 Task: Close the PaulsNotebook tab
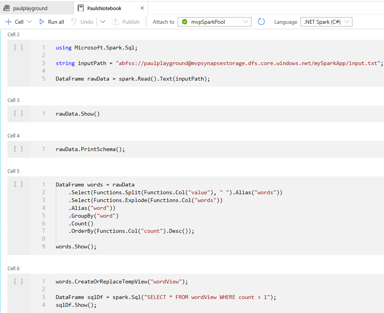click(x=142, y=8)
